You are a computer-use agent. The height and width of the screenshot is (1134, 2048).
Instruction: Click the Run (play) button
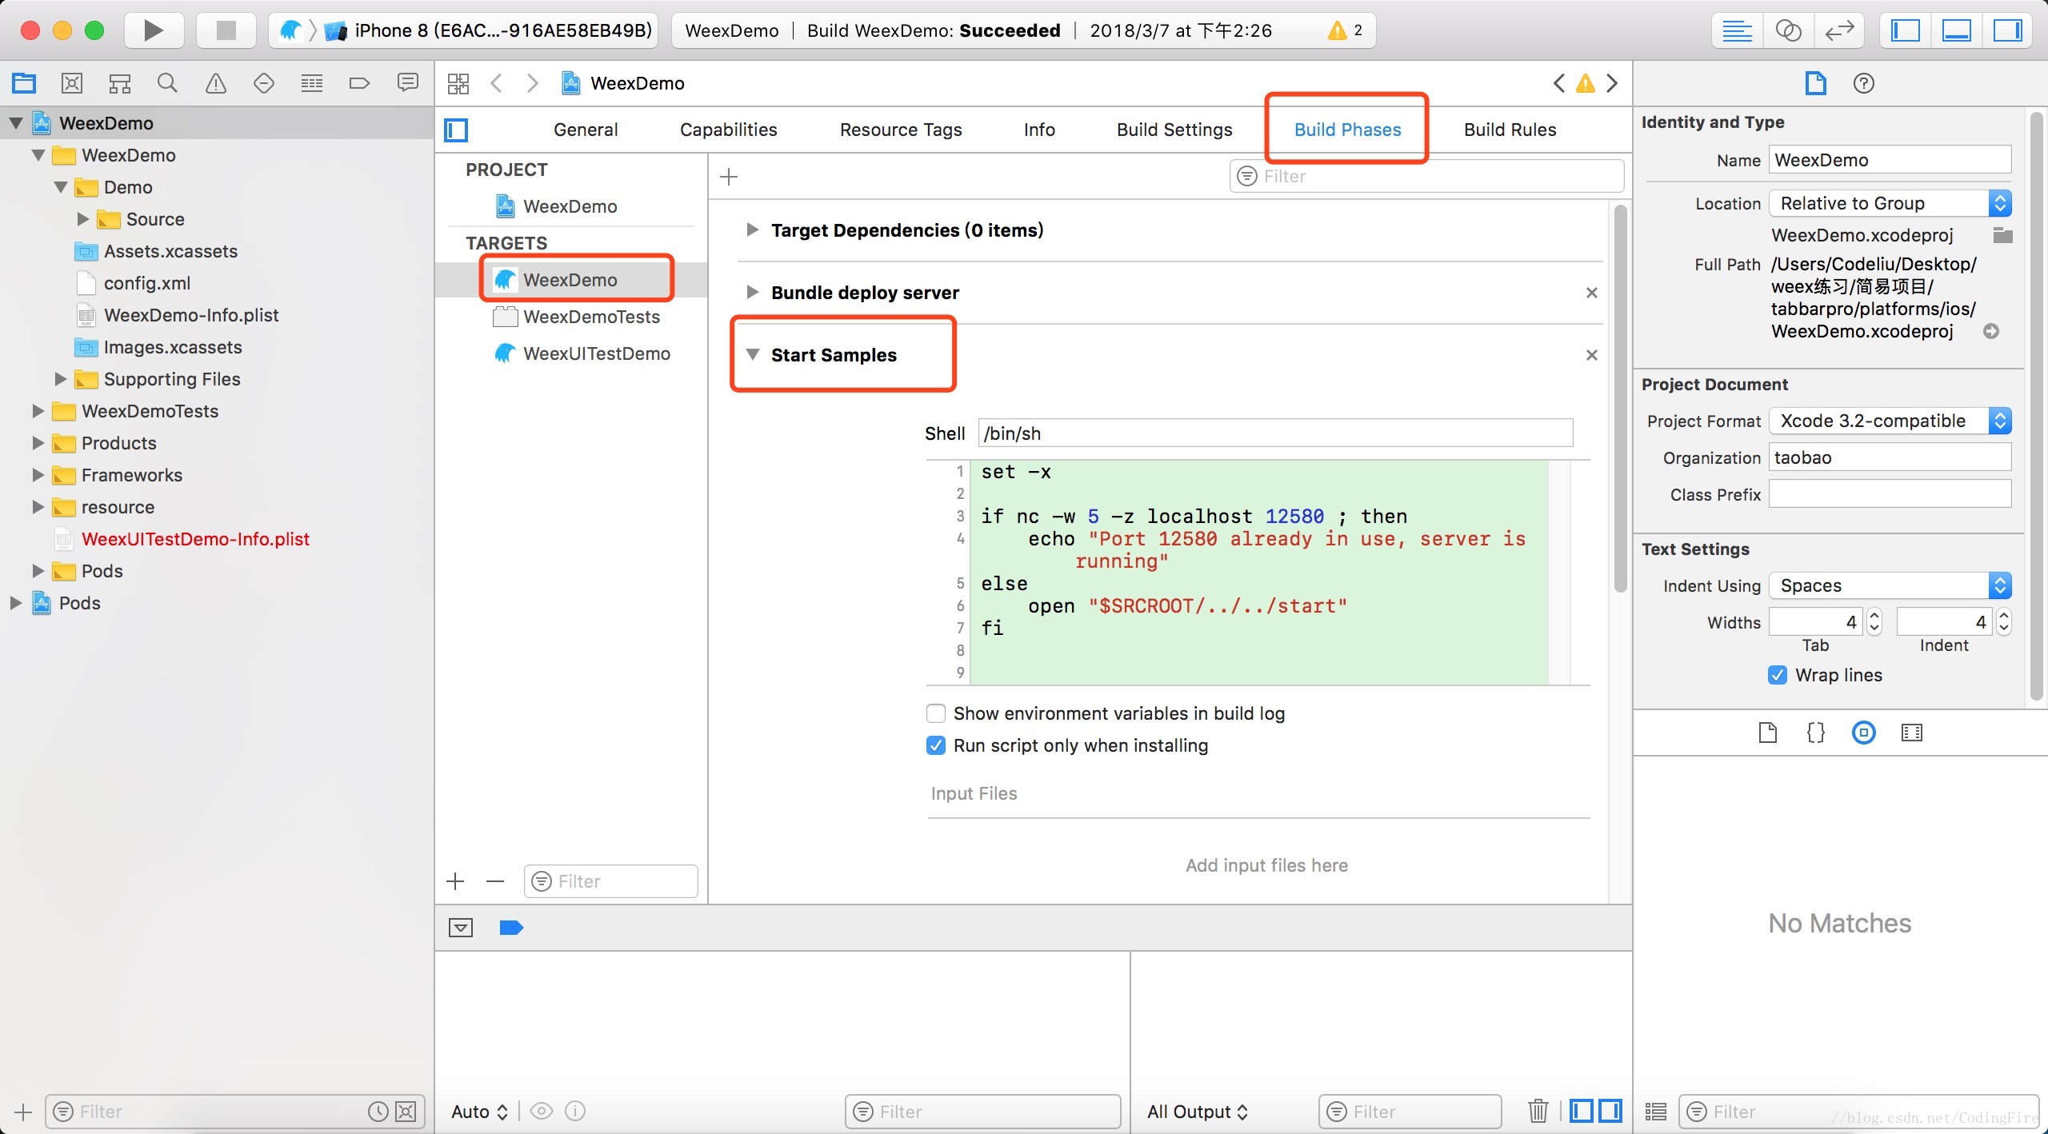coord(153,30)
